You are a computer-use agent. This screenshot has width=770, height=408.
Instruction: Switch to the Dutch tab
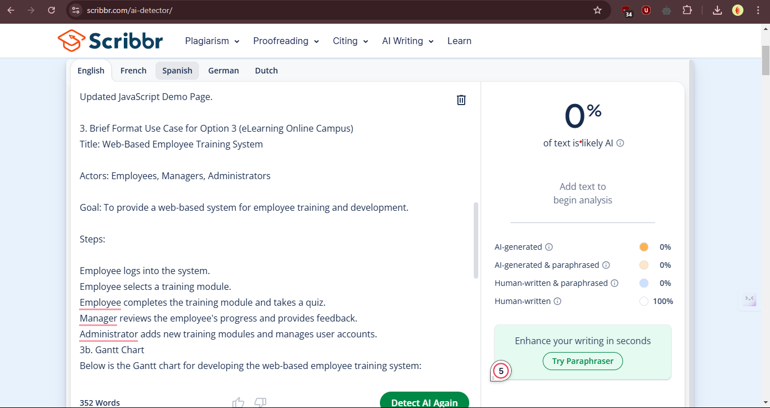tap(266, 71)
